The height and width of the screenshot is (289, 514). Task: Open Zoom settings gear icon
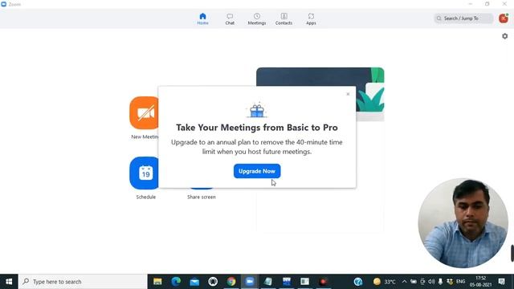[505, 36]
